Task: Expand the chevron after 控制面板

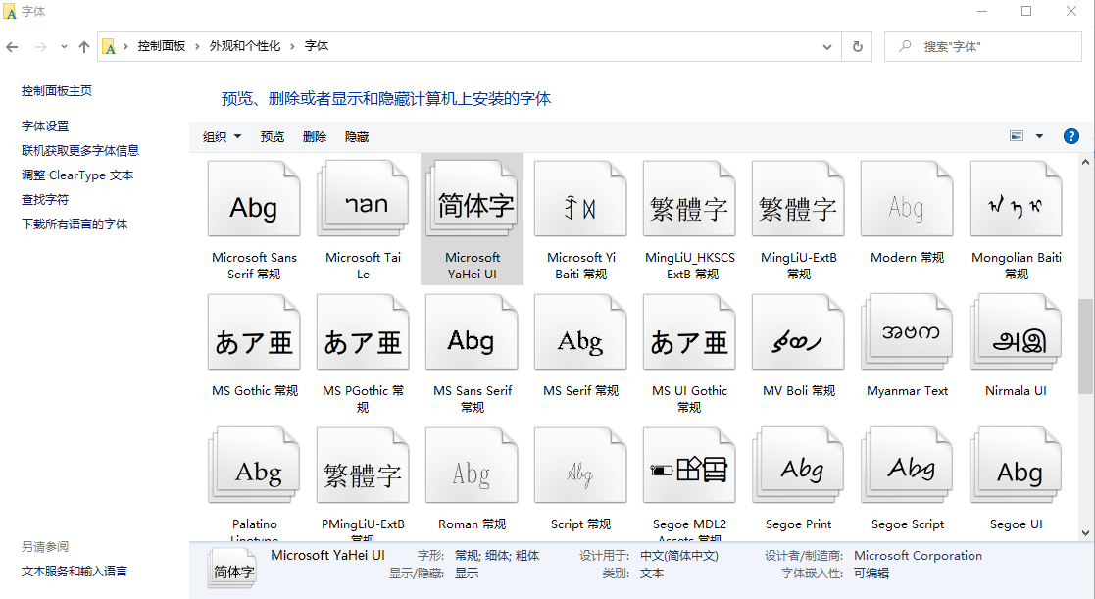Action: (x=197, y=46)
